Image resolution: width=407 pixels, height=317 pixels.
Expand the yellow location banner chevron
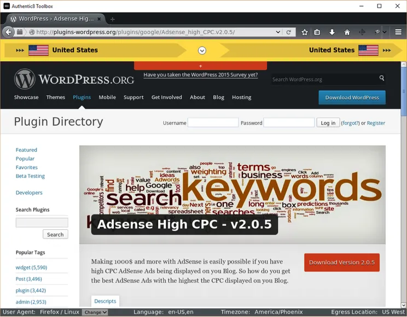(202, 50)
